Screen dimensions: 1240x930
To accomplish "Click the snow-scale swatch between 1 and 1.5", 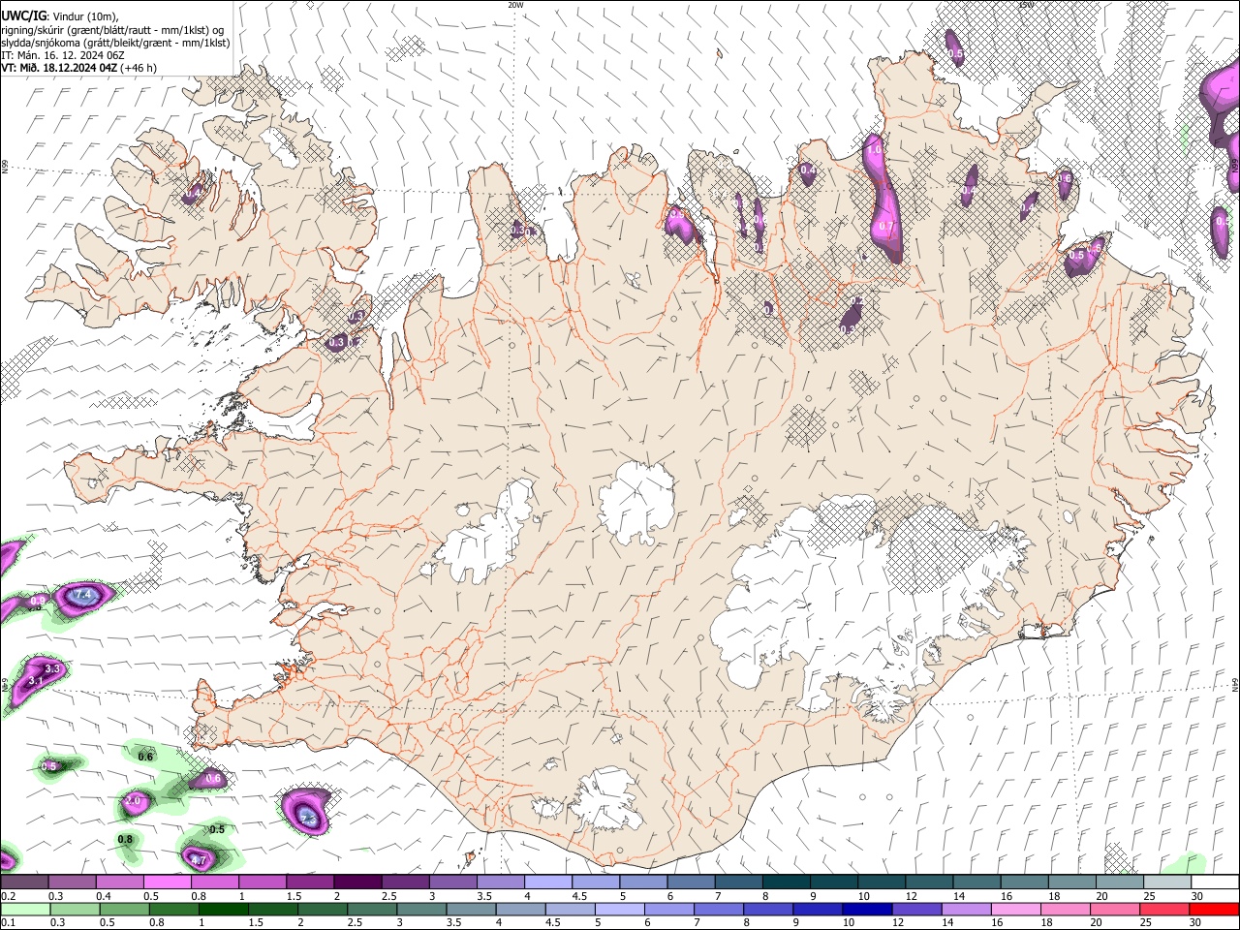I will coord(263,882).
